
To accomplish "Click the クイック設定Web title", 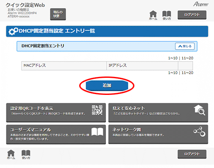I will pos(25,5).
